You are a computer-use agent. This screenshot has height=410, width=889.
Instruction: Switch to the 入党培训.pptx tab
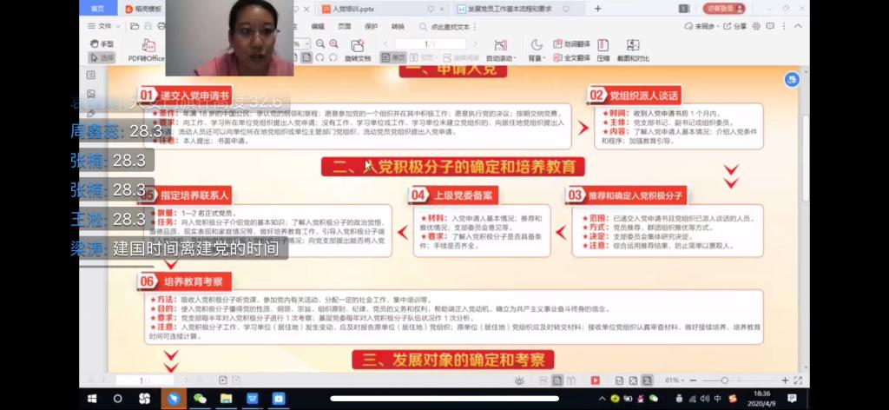[357, 9]
